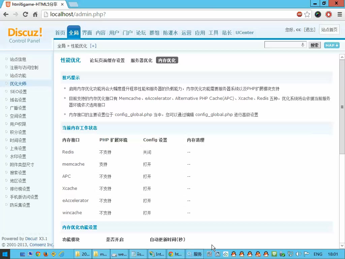This screenshot has height=259, width=345.
Task: Switch to the 界面 navigation tab
Action: point(87,33)
